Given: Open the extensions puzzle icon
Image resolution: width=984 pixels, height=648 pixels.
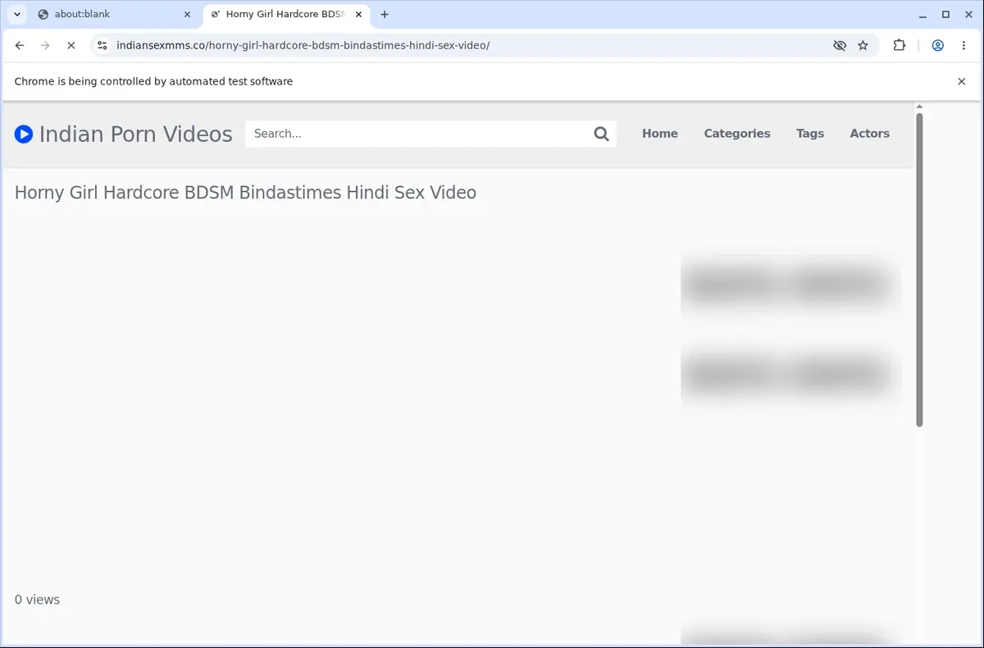Looking at the screenshot, I should (900, 46).
